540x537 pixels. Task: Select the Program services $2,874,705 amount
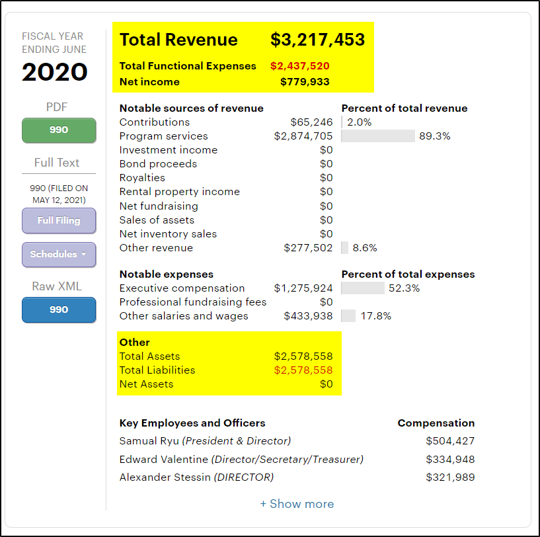point(303,136)
